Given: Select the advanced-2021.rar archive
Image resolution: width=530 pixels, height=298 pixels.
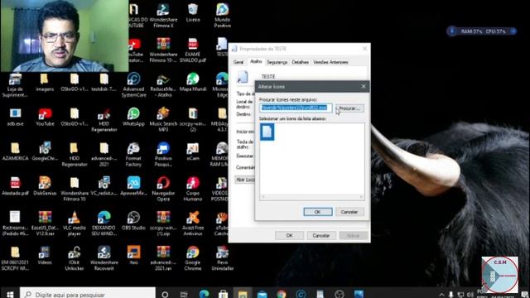Looking at the screenshot, I should [163, 258].
